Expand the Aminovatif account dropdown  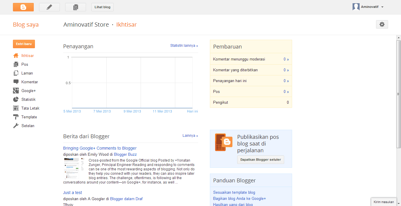click(382, 7)
